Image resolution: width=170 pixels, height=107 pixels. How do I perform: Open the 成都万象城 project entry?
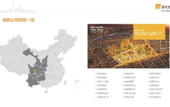[102, 74]
